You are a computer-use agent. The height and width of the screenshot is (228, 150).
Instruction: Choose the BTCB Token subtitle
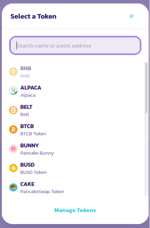pos(33,134)
